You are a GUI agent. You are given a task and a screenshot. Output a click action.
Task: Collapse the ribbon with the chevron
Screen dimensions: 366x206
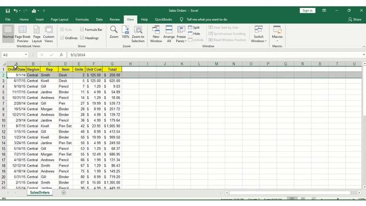364,47
